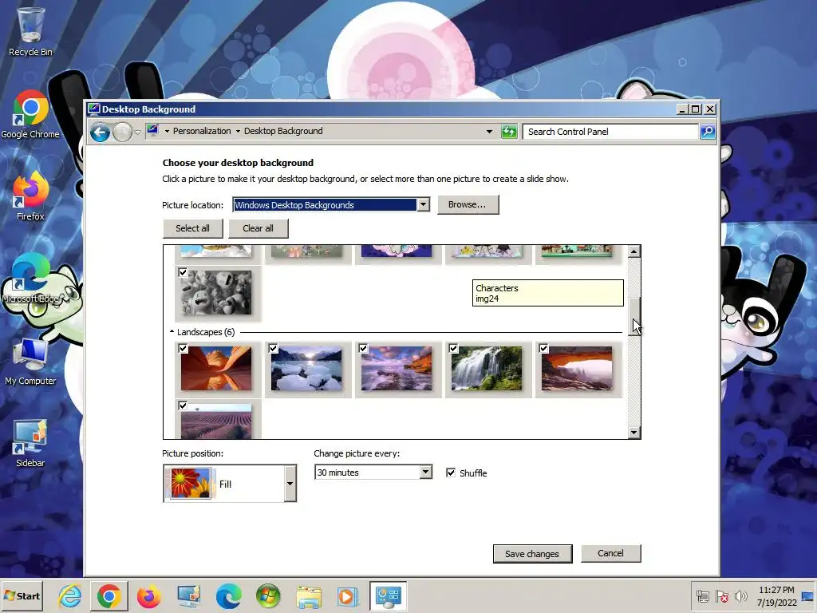Open the address bar history dropdown arrow

click(x=489, y=132)
